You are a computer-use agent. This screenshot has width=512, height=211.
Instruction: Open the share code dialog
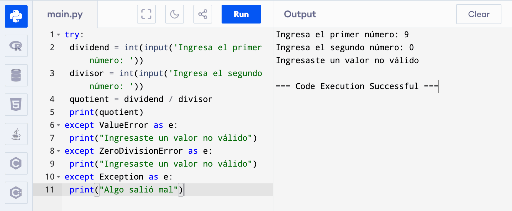point(203,14)
